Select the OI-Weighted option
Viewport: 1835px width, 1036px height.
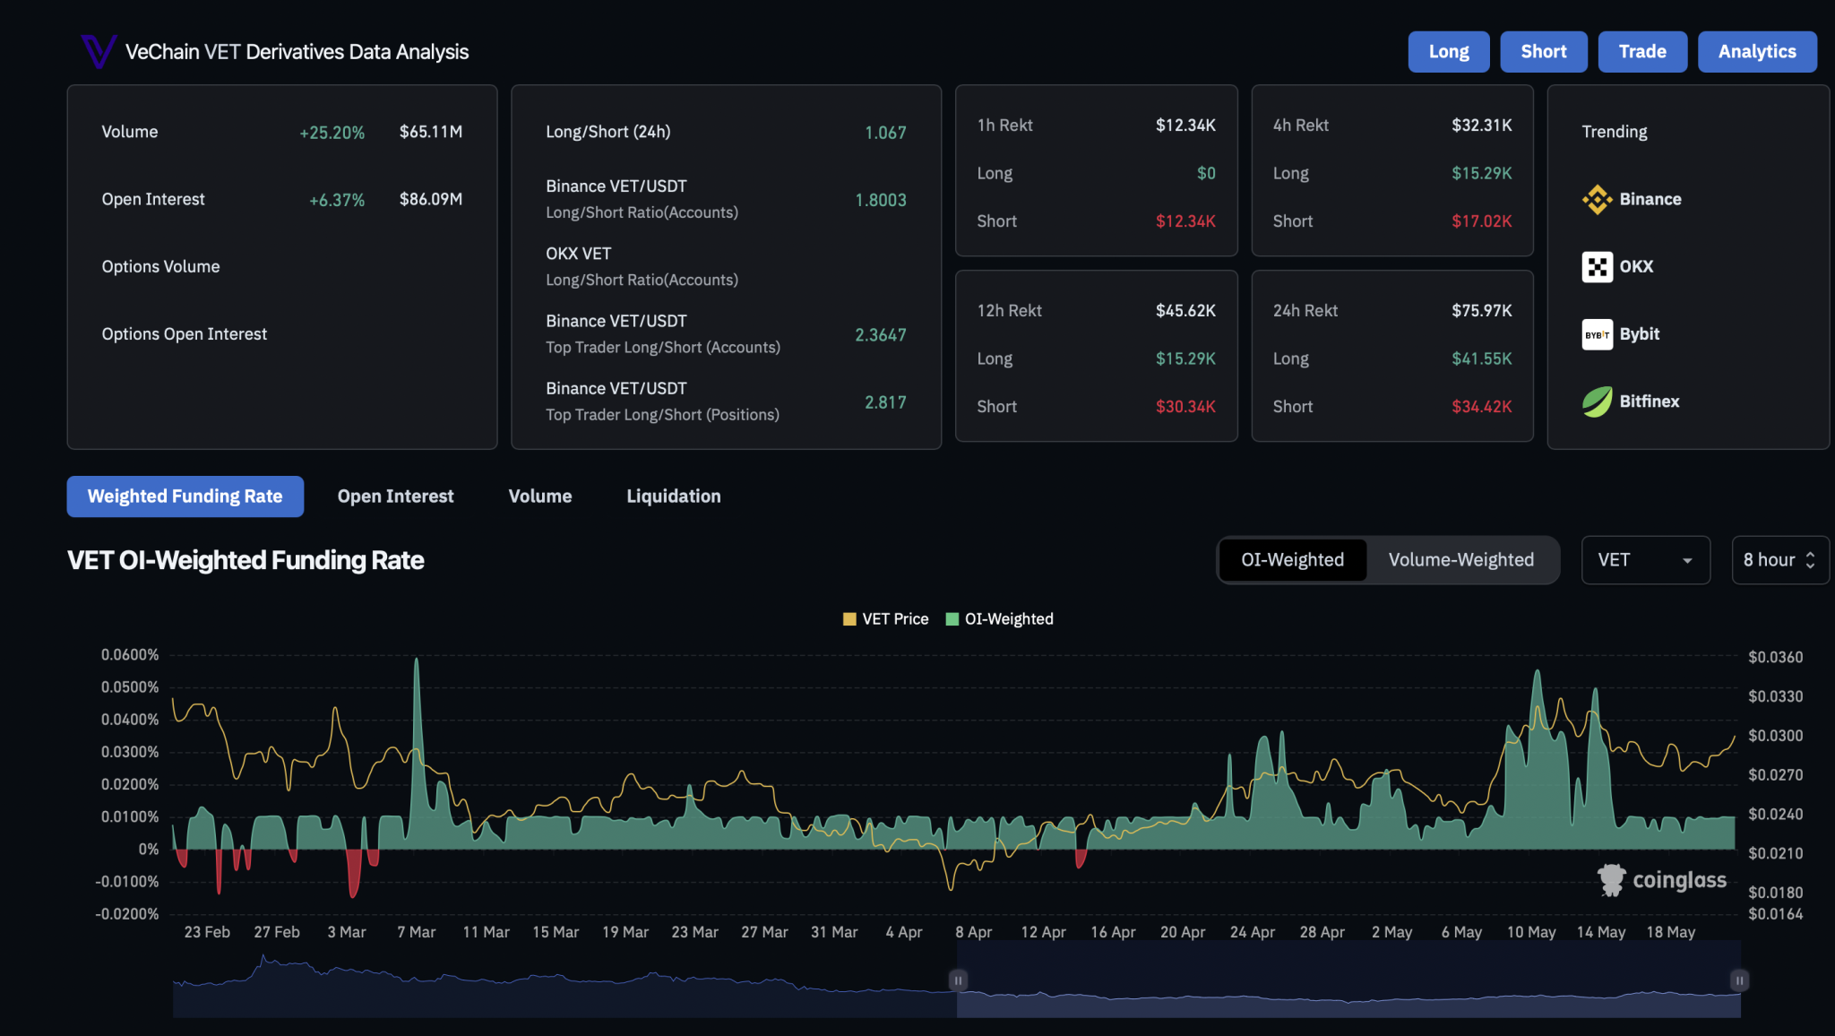click(1292, 560)
